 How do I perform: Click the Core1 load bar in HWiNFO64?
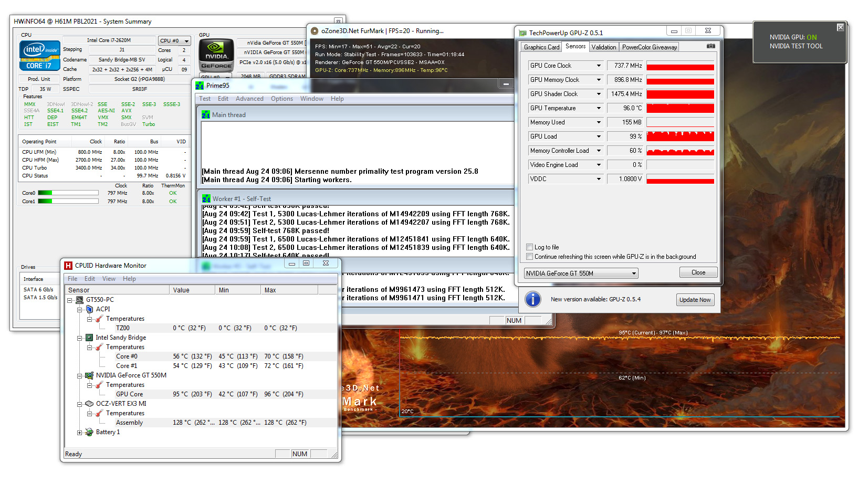tap(68, 202)
